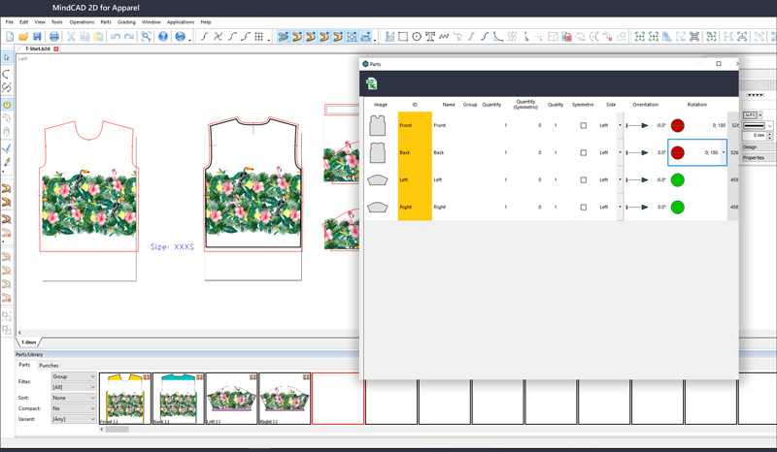The height and width of the screenshot is (452, 777).
Task: Save the file with floppy disk icon
Action: pyautogui.click(x=37, y=36)
